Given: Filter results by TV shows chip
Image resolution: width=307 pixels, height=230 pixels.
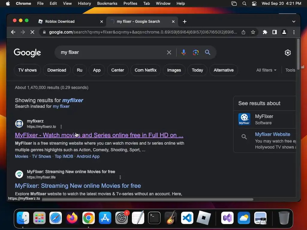Looking at the screenshot, I should point(27,70).
